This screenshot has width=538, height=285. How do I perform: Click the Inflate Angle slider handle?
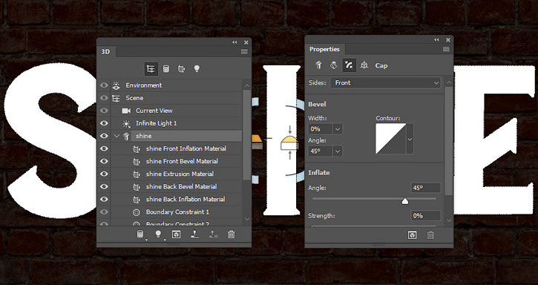coord(405,202)
